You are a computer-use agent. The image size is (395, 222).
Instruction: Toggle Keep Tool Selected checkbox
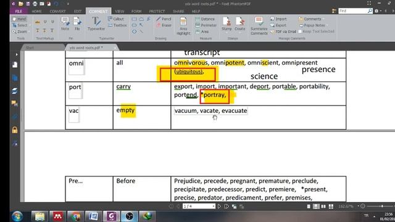tap(300, 31)
